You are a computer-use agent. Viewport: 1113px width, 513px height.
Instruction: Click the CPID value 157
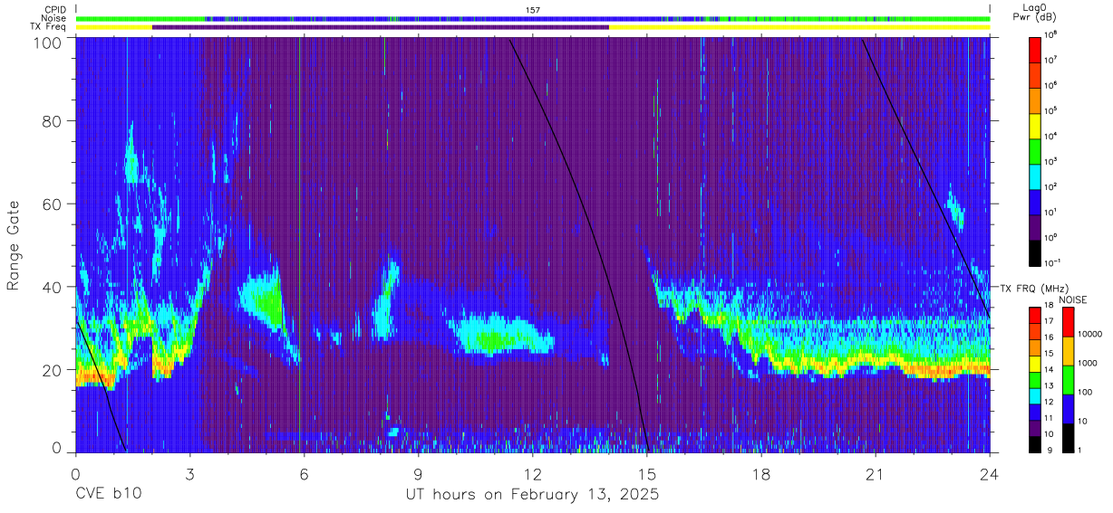(533, 9)
